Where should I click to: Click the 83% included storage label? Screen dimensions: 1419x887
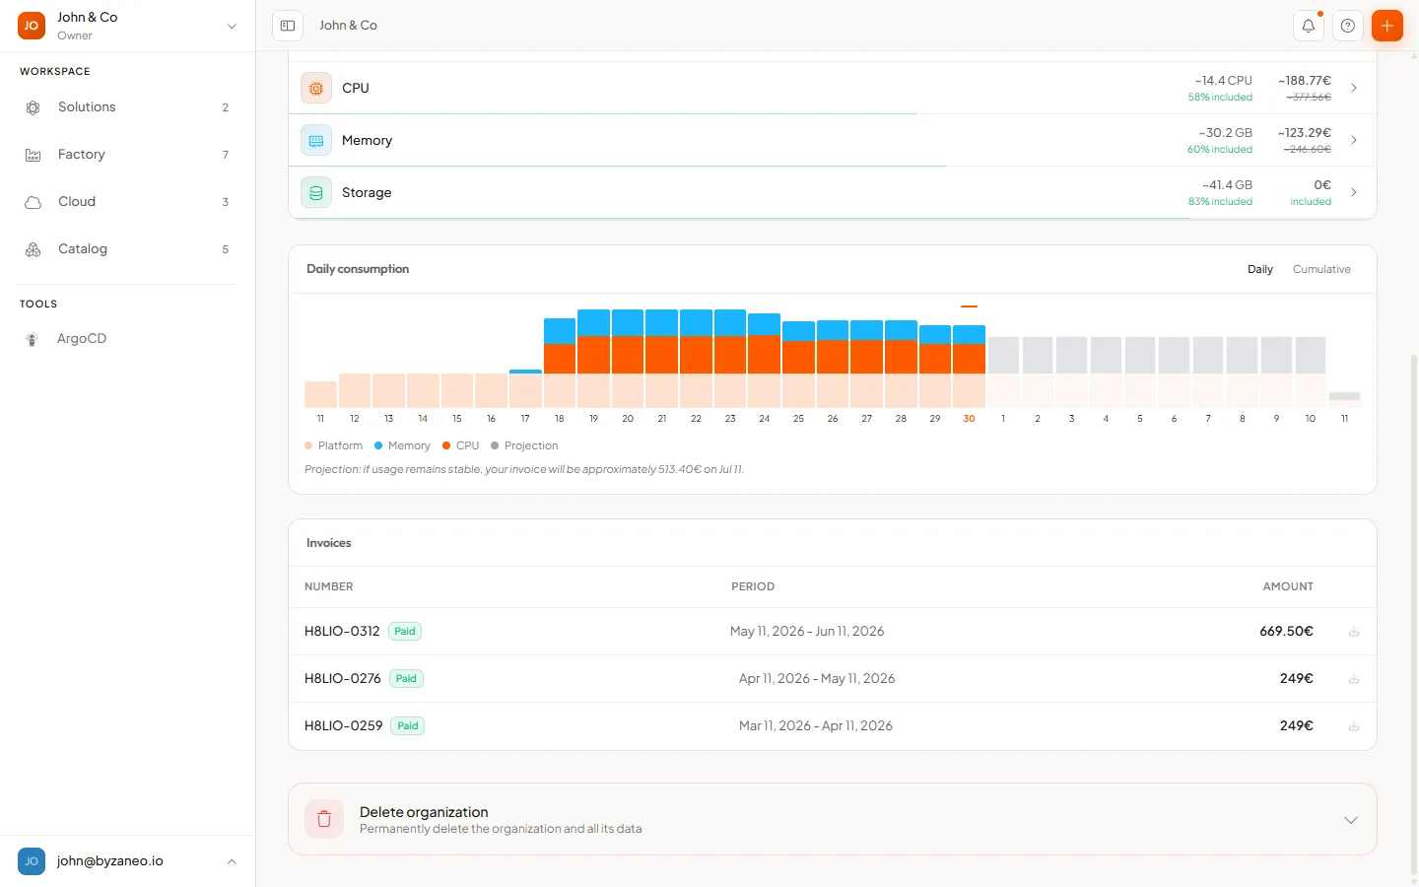pos(1220,202)
